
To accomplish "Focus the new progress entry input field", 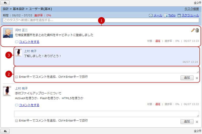I will (101, 20).
